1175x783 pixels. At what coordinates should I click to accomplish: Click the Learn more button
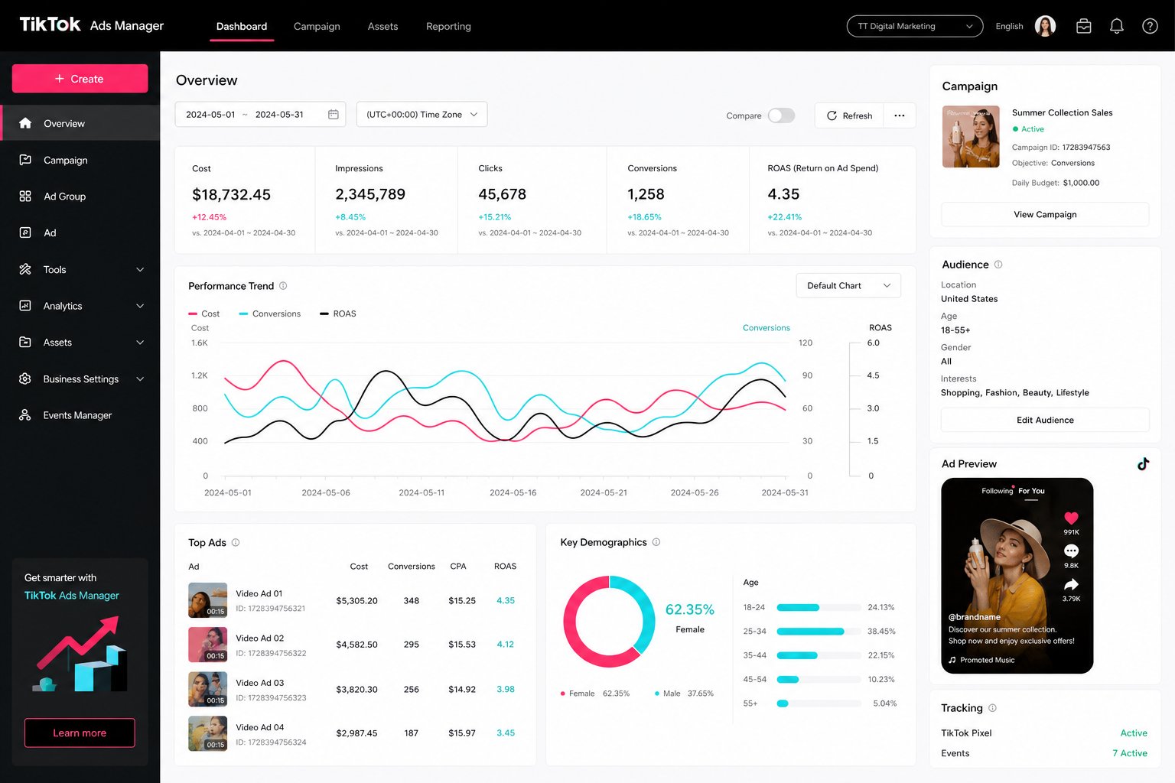pyautogui.click(x=80, y=733)
